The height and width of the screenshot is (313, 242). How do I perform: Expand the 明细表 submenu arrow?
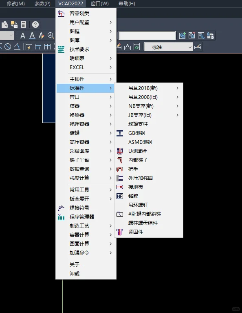tap(111, 58)
